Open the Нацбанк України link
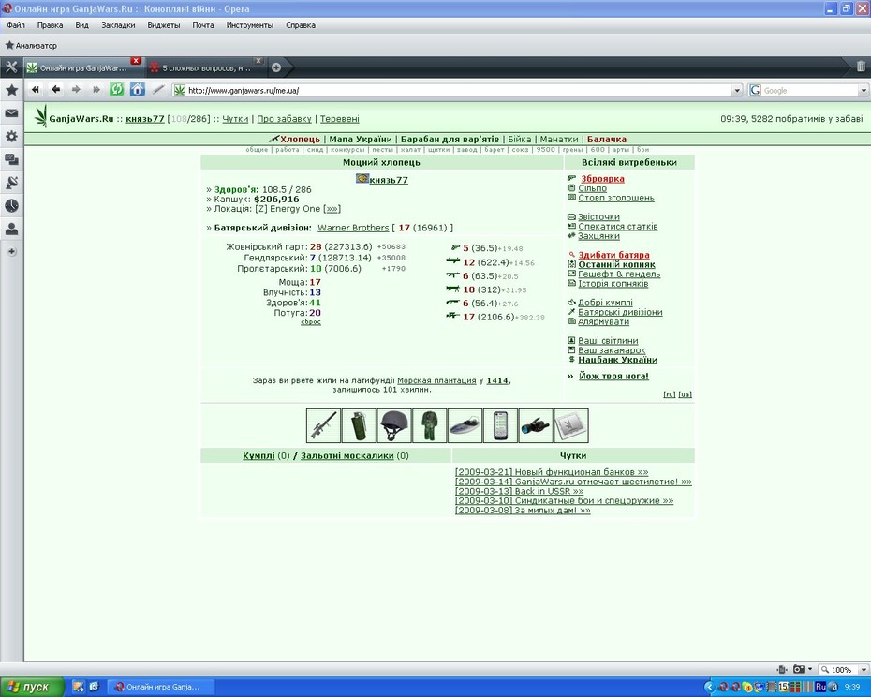 tap(618, 360)
